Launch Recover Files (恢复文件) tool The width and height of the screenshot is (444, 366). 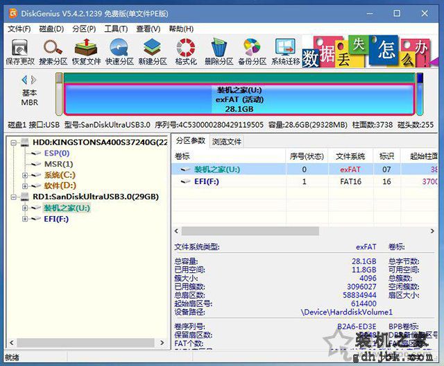(86, 52)
